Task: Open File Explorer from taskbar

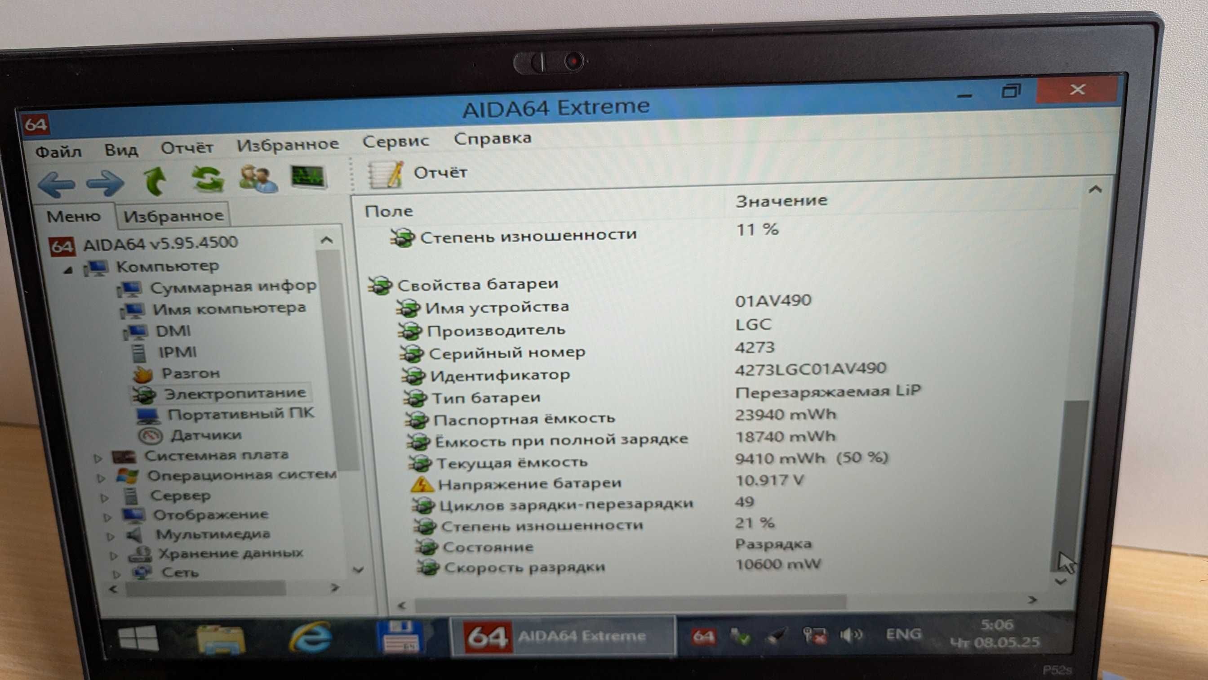Action: (220, 639)
